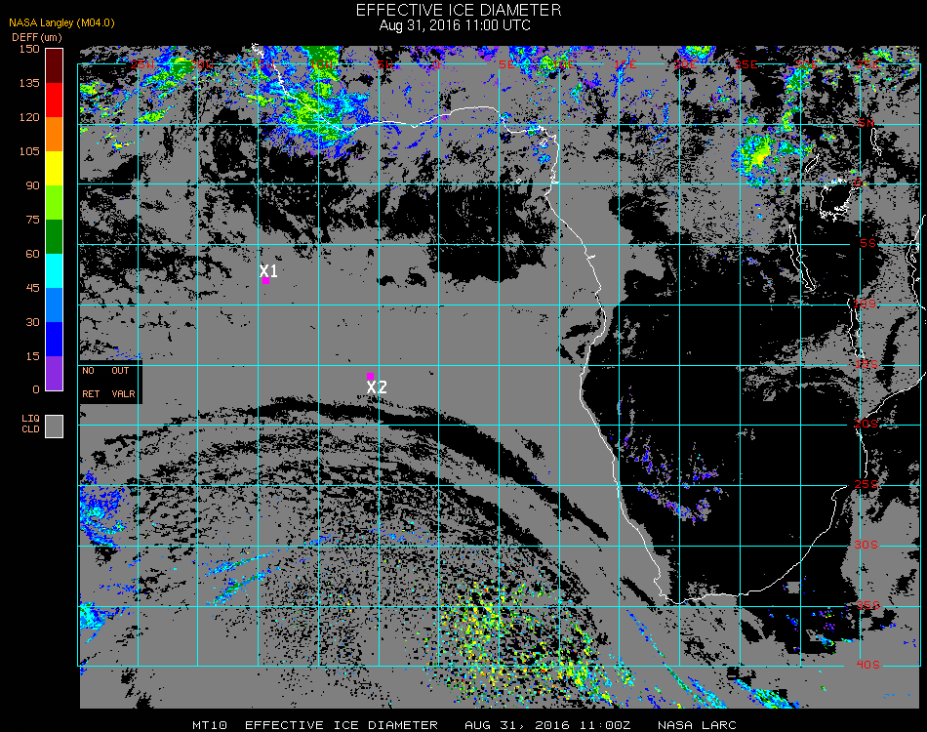Screen dimensions: 927x732
Task: Pick the bright red colorbar segment
Action: (55, 100)
